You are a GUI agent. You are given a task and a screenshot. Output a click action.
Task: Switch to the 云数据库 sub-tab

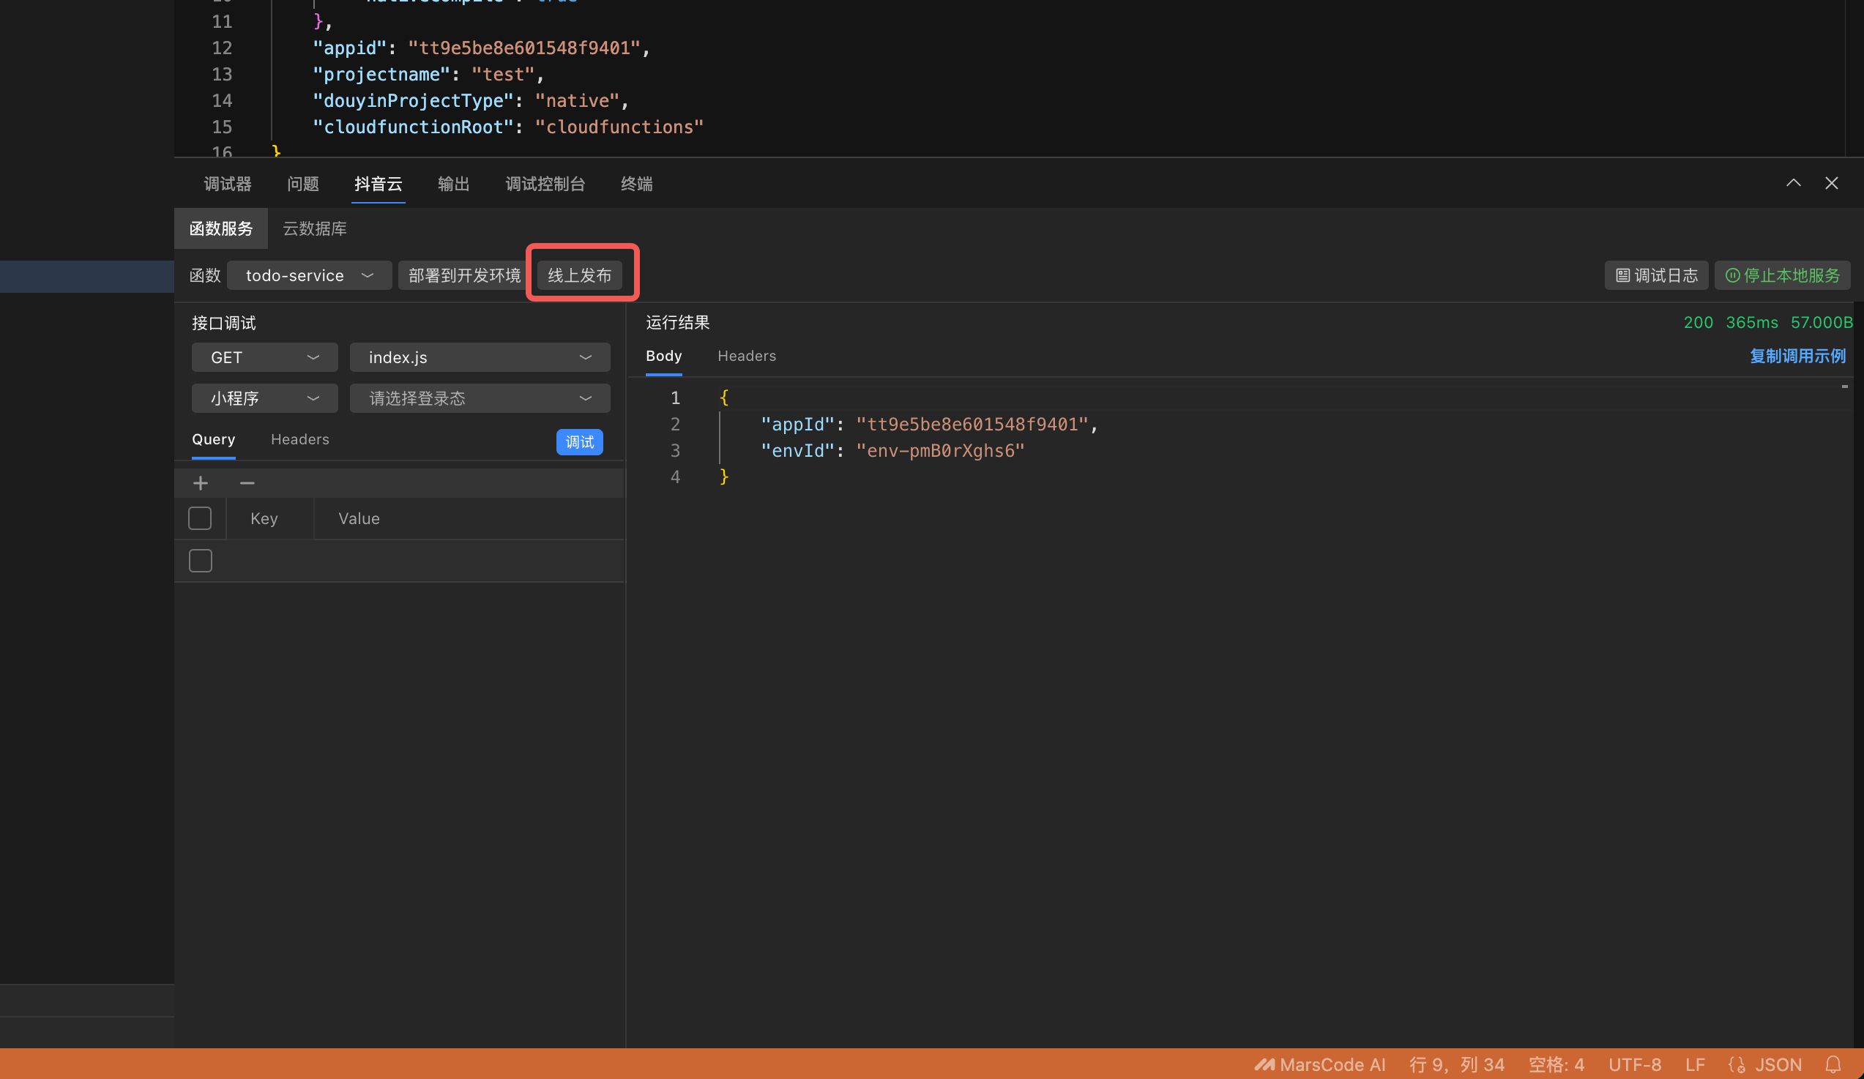(x=315, y=228)
